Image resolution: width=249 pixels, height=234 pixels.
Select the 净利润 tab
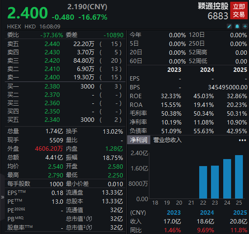(138, 140)
